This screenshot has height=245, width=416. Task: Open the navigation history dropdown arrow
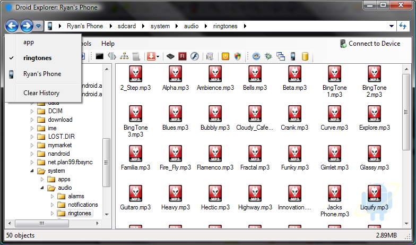point(38,26)
